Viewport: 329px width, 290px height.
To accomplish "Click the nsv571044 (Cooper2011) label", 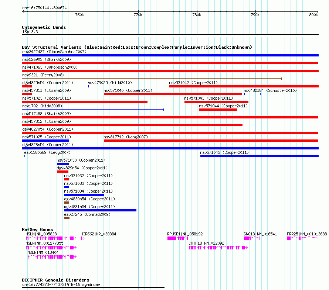I will point(223,106).
